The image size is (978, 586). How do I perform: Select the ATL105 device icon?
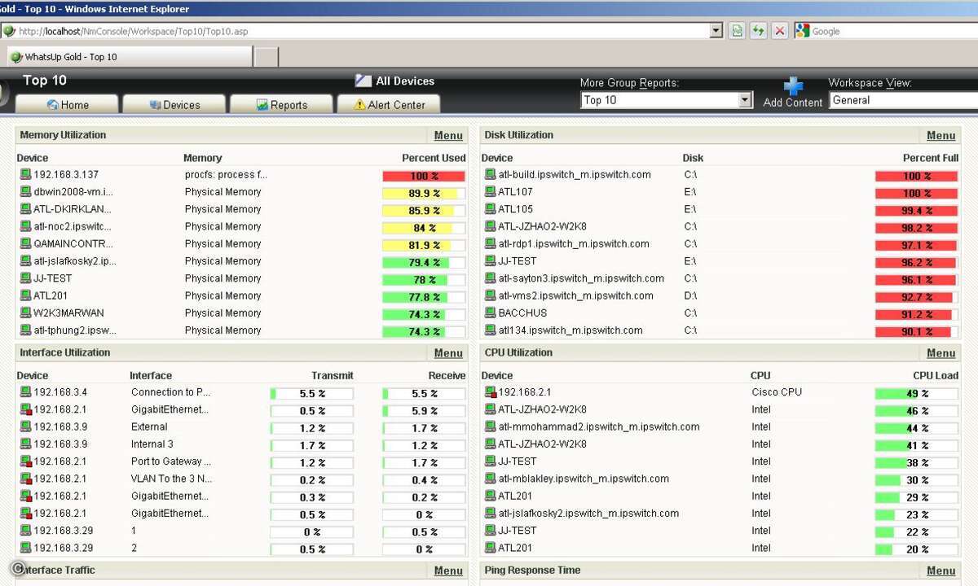[x=490, y=209]
